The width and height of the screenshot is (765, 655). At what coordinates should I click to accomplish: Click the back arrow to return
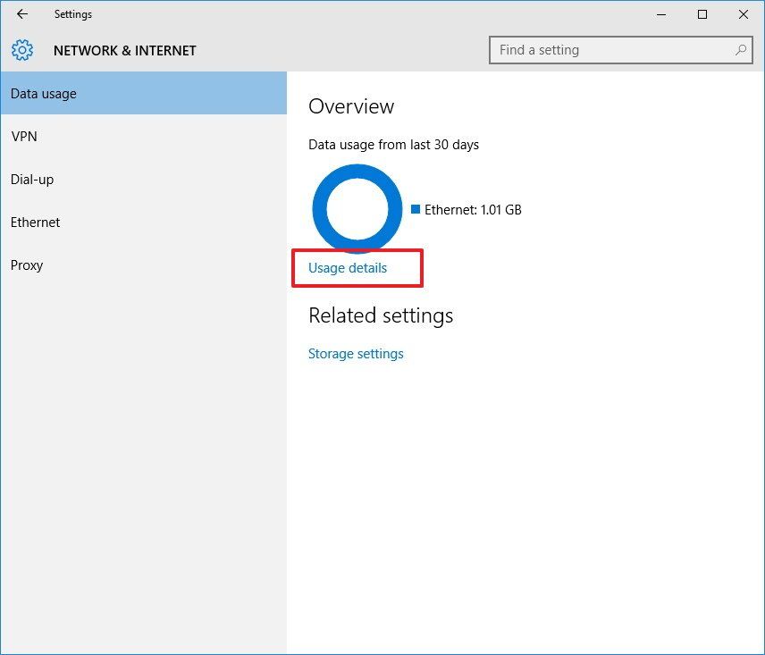pyautogui.click(x=21, y=14)
